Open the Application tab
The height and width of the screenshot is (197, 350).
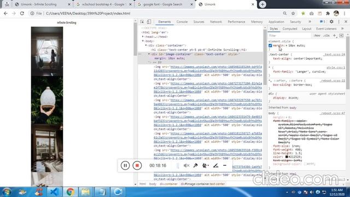click(x=276, y=22)
